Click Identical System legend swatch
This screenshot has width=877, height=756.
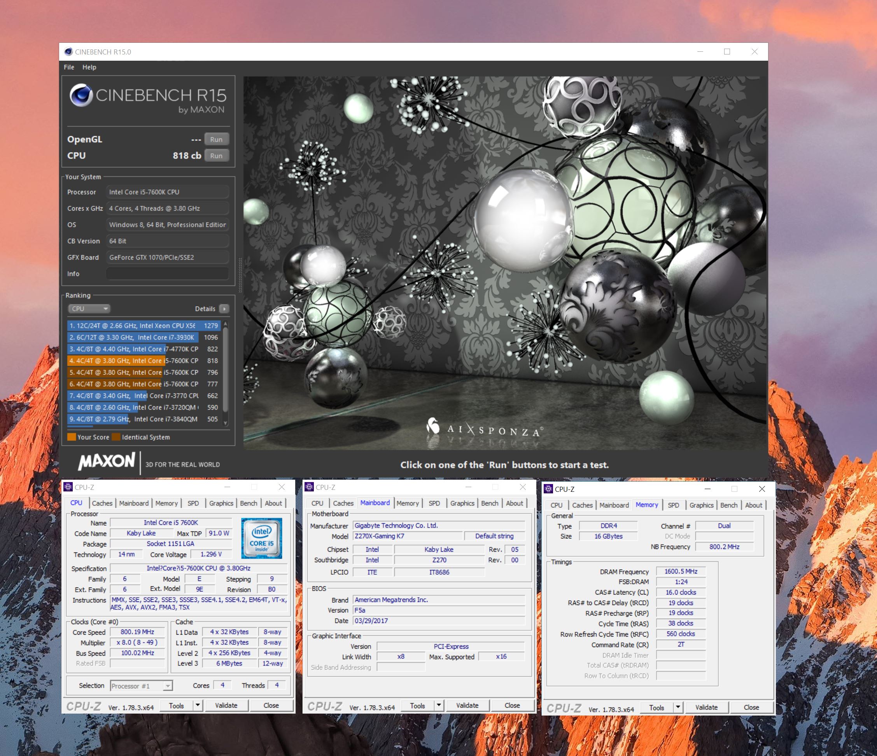click(x=116, y=437)
